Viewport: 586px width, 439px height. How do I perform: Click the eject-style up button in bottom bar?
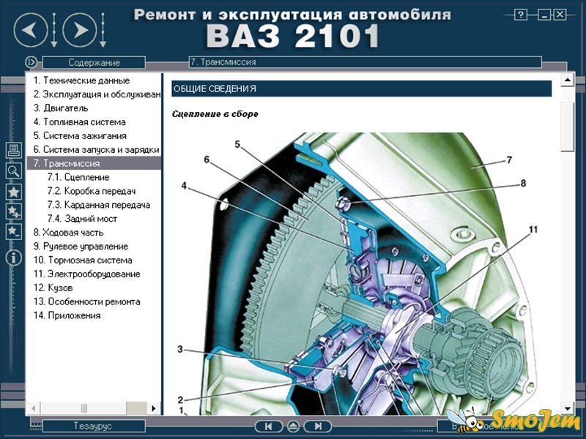(293, 427)
